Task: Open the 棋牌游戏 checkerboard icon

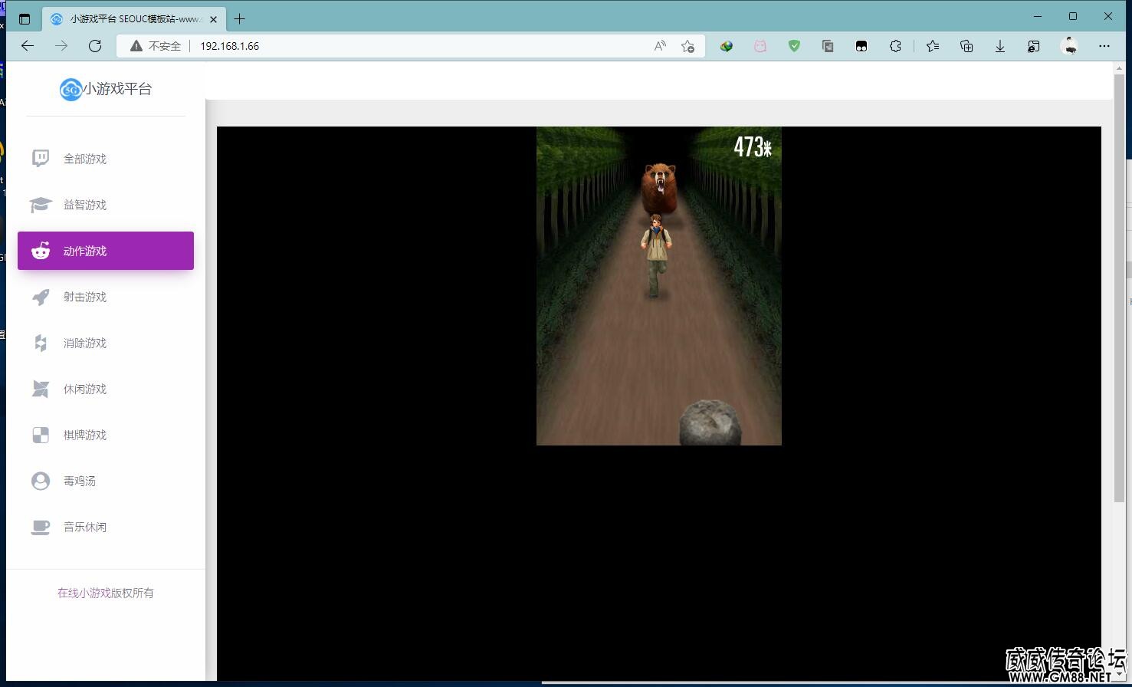Action: (41, 435)
